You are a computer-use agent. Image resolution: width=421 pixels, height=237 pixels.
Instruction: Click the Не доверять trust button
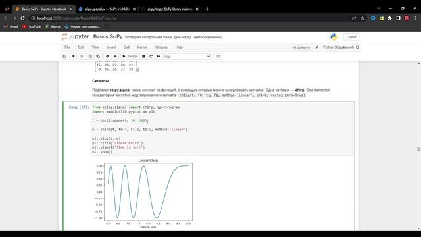[x=301, y=47]
